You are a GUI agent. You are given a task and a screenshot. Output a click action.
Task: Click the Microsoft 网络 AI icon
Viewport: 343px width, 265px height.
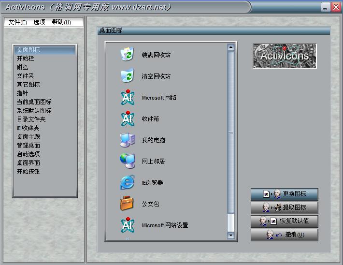point(128,97)
